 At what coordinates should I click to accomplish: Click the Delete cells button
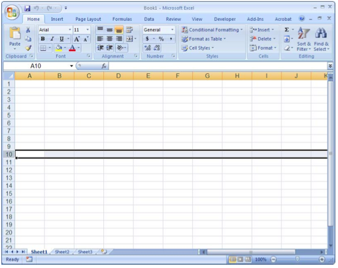(x=262, y=39)
